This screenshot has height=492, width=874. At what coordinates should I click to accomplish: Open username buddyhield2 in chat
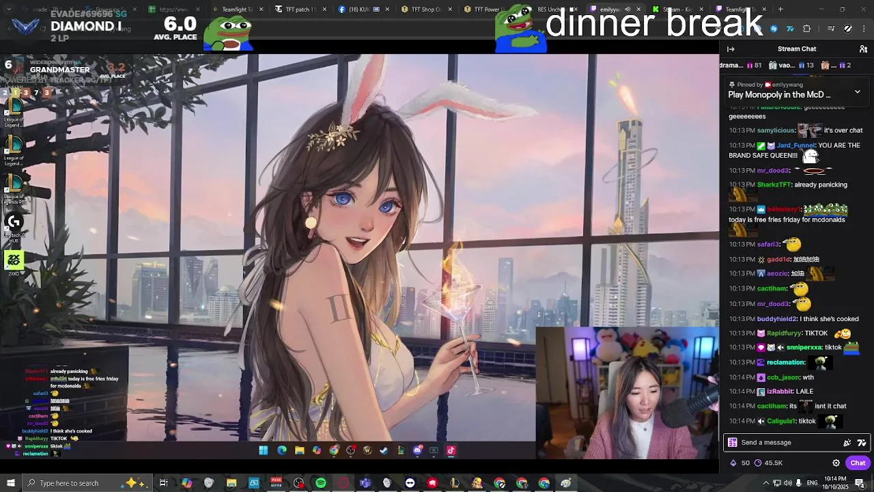[x=776, y=319]
